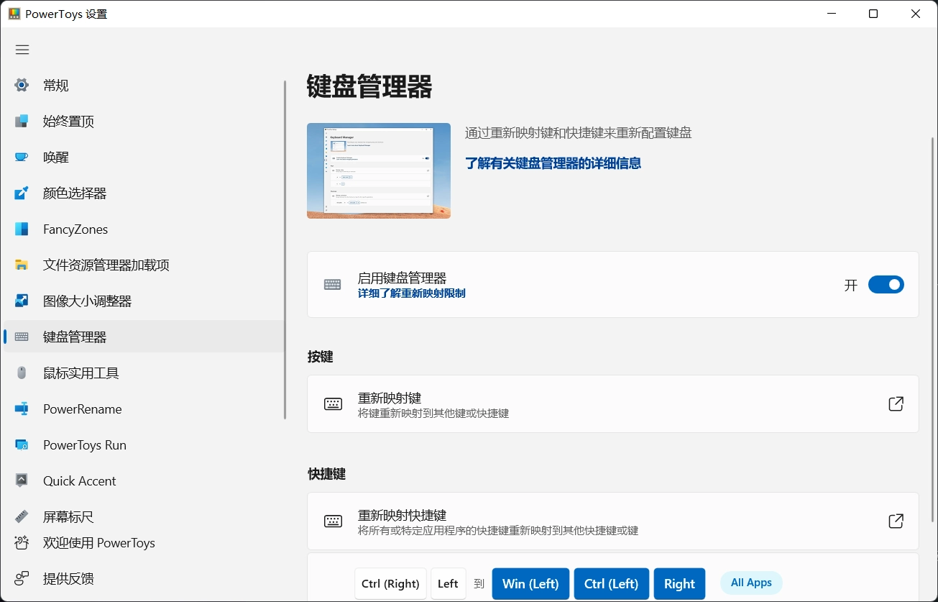The height and width of the screenshot is (602, 938).
Task: Click the FancyZones sidebar icon
Action: [x=22, y=229]
